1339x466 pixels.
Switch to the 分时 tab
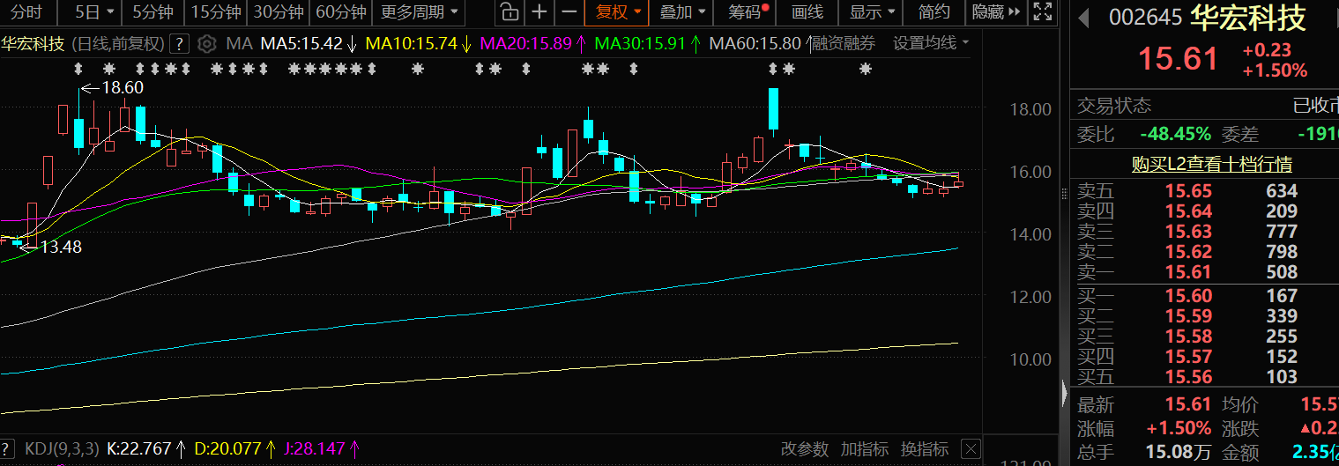(26, 12)
